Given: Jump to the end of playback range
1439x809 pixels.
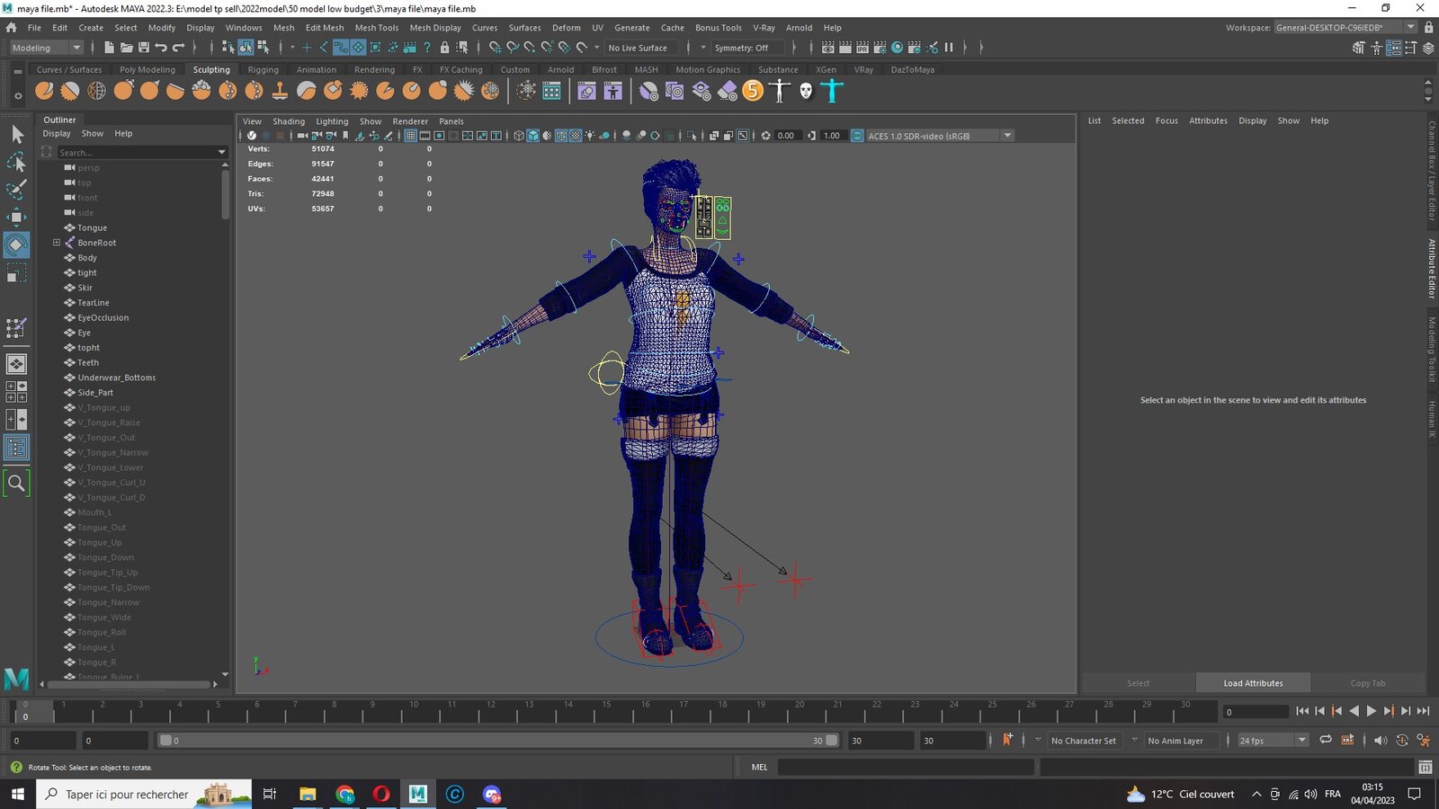Looking at the screenshot, I should 1423,711.
